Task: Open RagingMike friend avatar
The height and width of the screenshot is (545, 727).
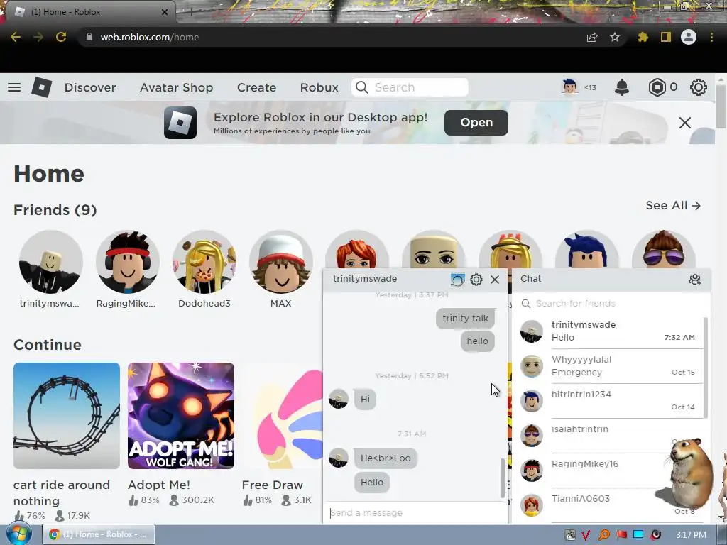Action: (x=128, y=262)
